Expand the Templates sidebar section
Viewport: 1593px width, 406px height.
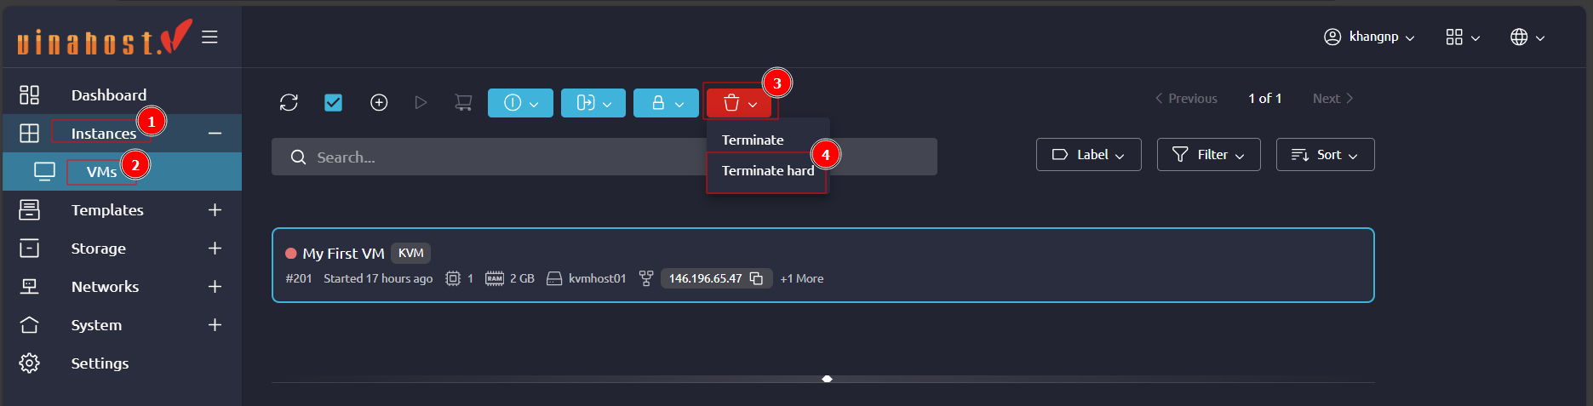(215, 210)
